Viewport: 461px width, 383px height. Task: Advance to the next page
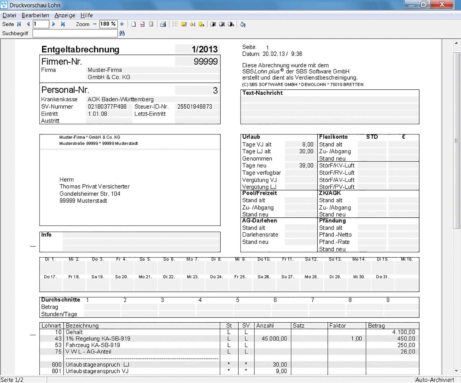point(53,24)
